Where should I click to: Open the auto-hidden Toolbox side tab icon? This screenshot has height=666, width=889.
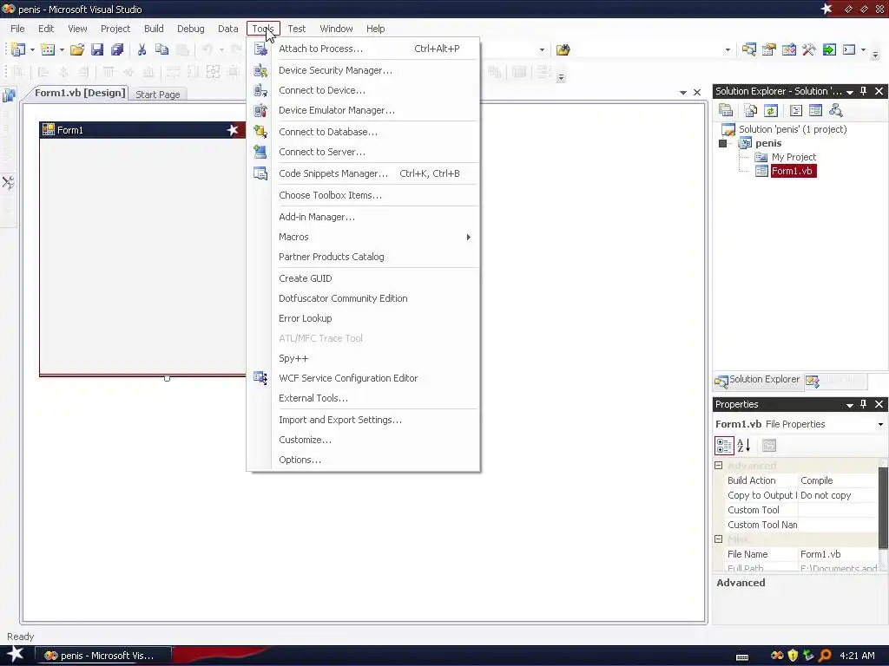(9, 182)
